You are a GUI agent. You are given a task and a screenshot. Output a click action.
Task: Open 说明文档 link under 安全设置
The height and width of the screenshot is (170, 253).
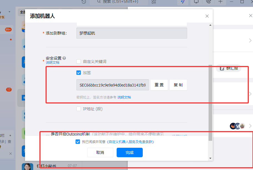[52, 63]
